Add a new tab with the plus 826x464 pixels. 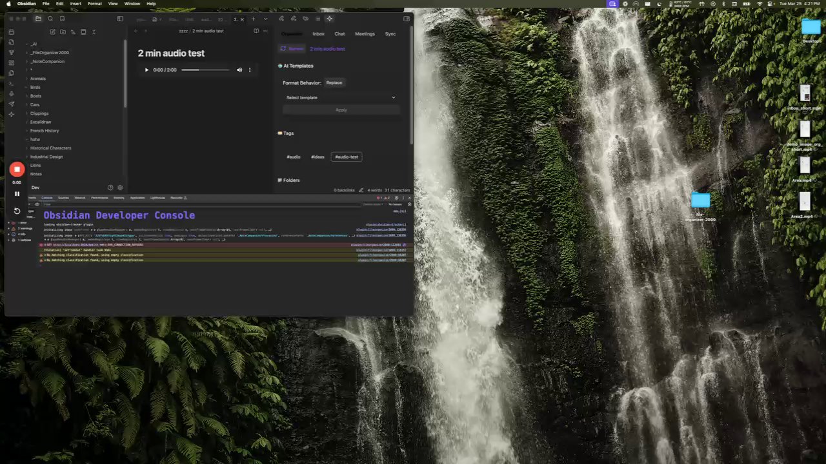point(253,19)
